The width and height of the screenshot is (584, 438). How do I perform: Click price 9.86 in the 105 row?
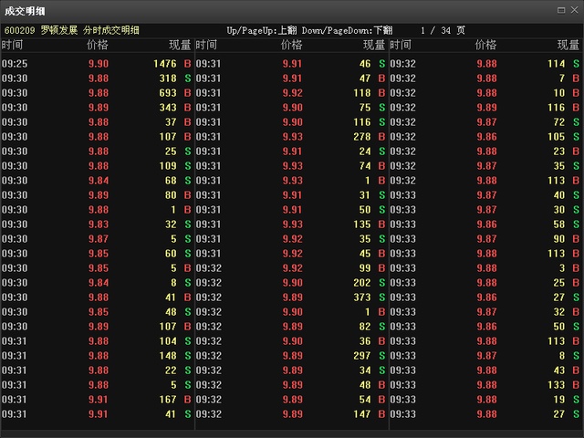point(486,137)
